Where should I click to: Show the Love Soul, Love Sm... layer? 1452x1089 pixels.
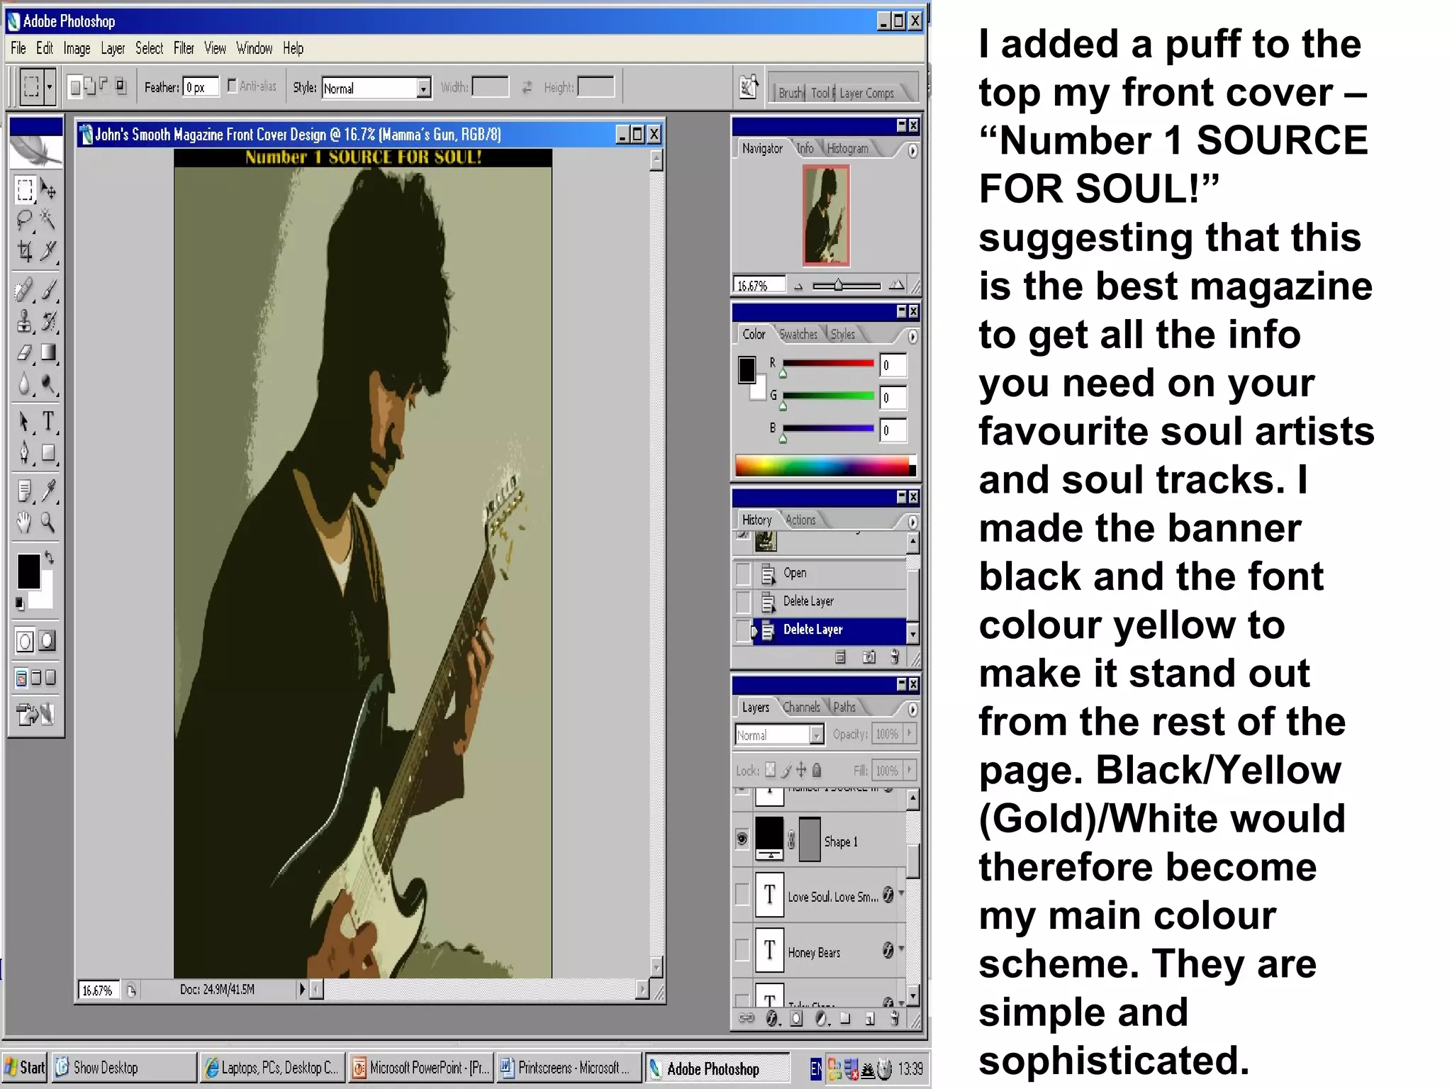coord(742,895)
